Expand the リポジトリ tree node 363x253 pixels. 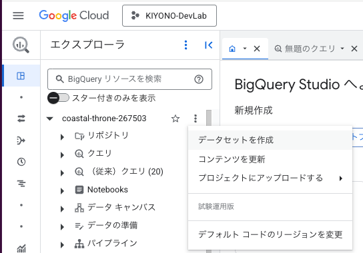click(62, 136)
